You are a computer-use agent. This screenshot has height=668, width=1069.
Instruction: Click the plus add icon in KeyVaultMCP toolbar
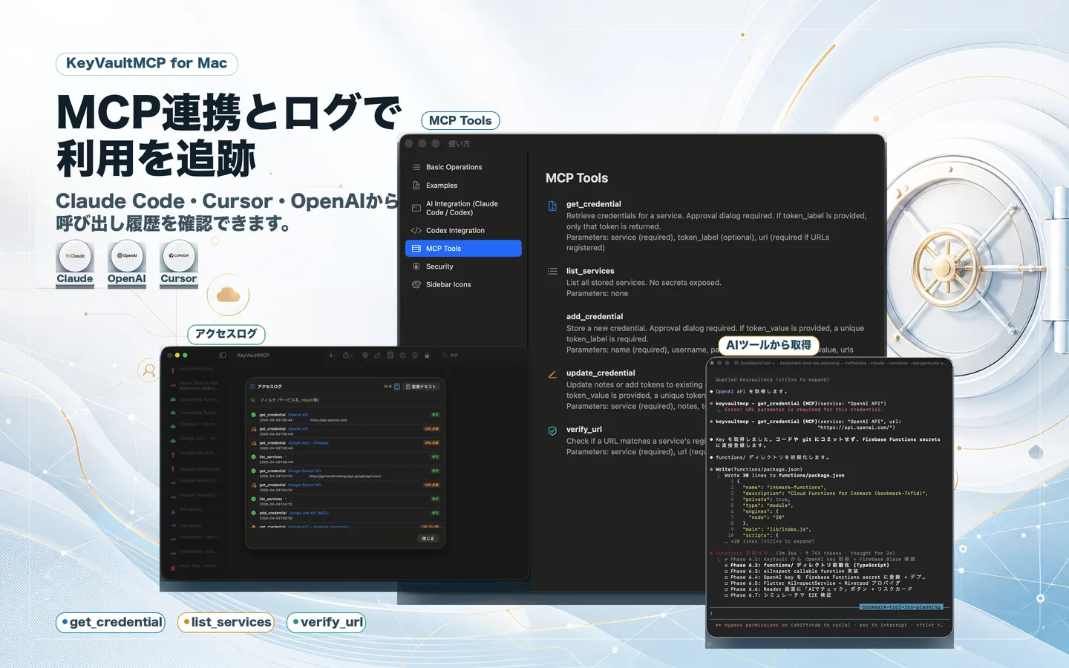click(x=331, y=356)
